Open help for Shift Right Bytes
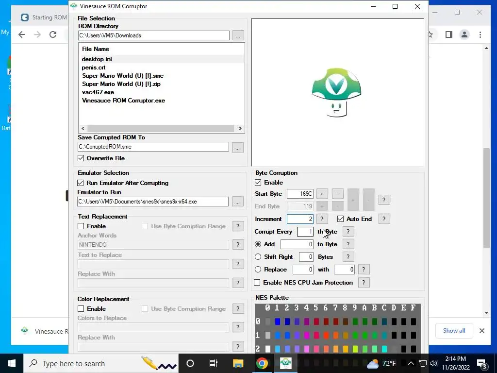This screenshot has width=497, height=373. (348, 257)
